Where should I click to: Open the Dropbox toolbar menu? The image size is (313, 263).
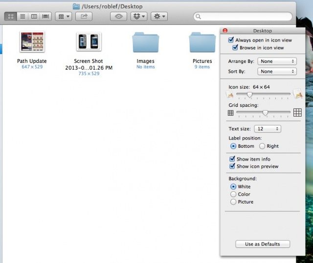pyautogui.click(x=139, y=17)
